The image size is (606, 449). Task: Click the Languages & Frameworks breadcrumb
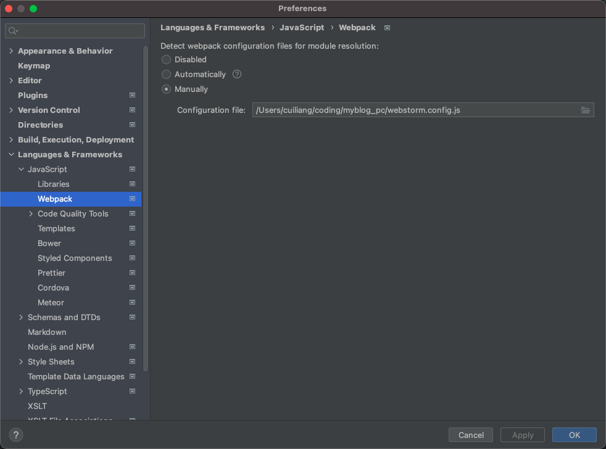[212, 27]
